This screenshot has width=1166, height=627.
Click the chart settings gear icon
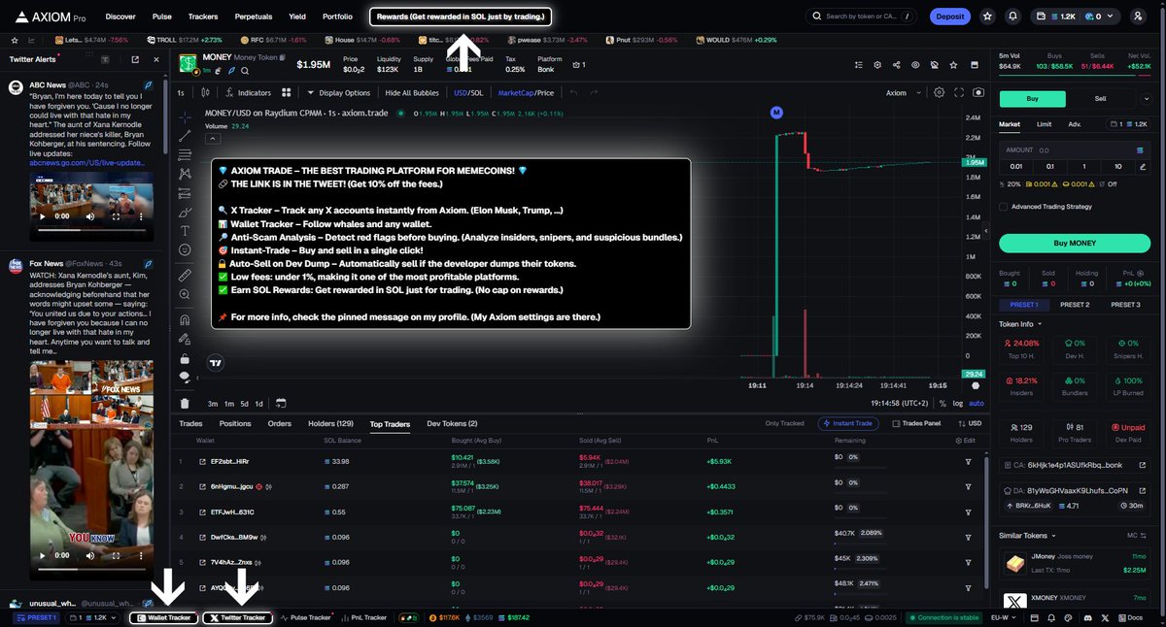click(x=939, y=92)
